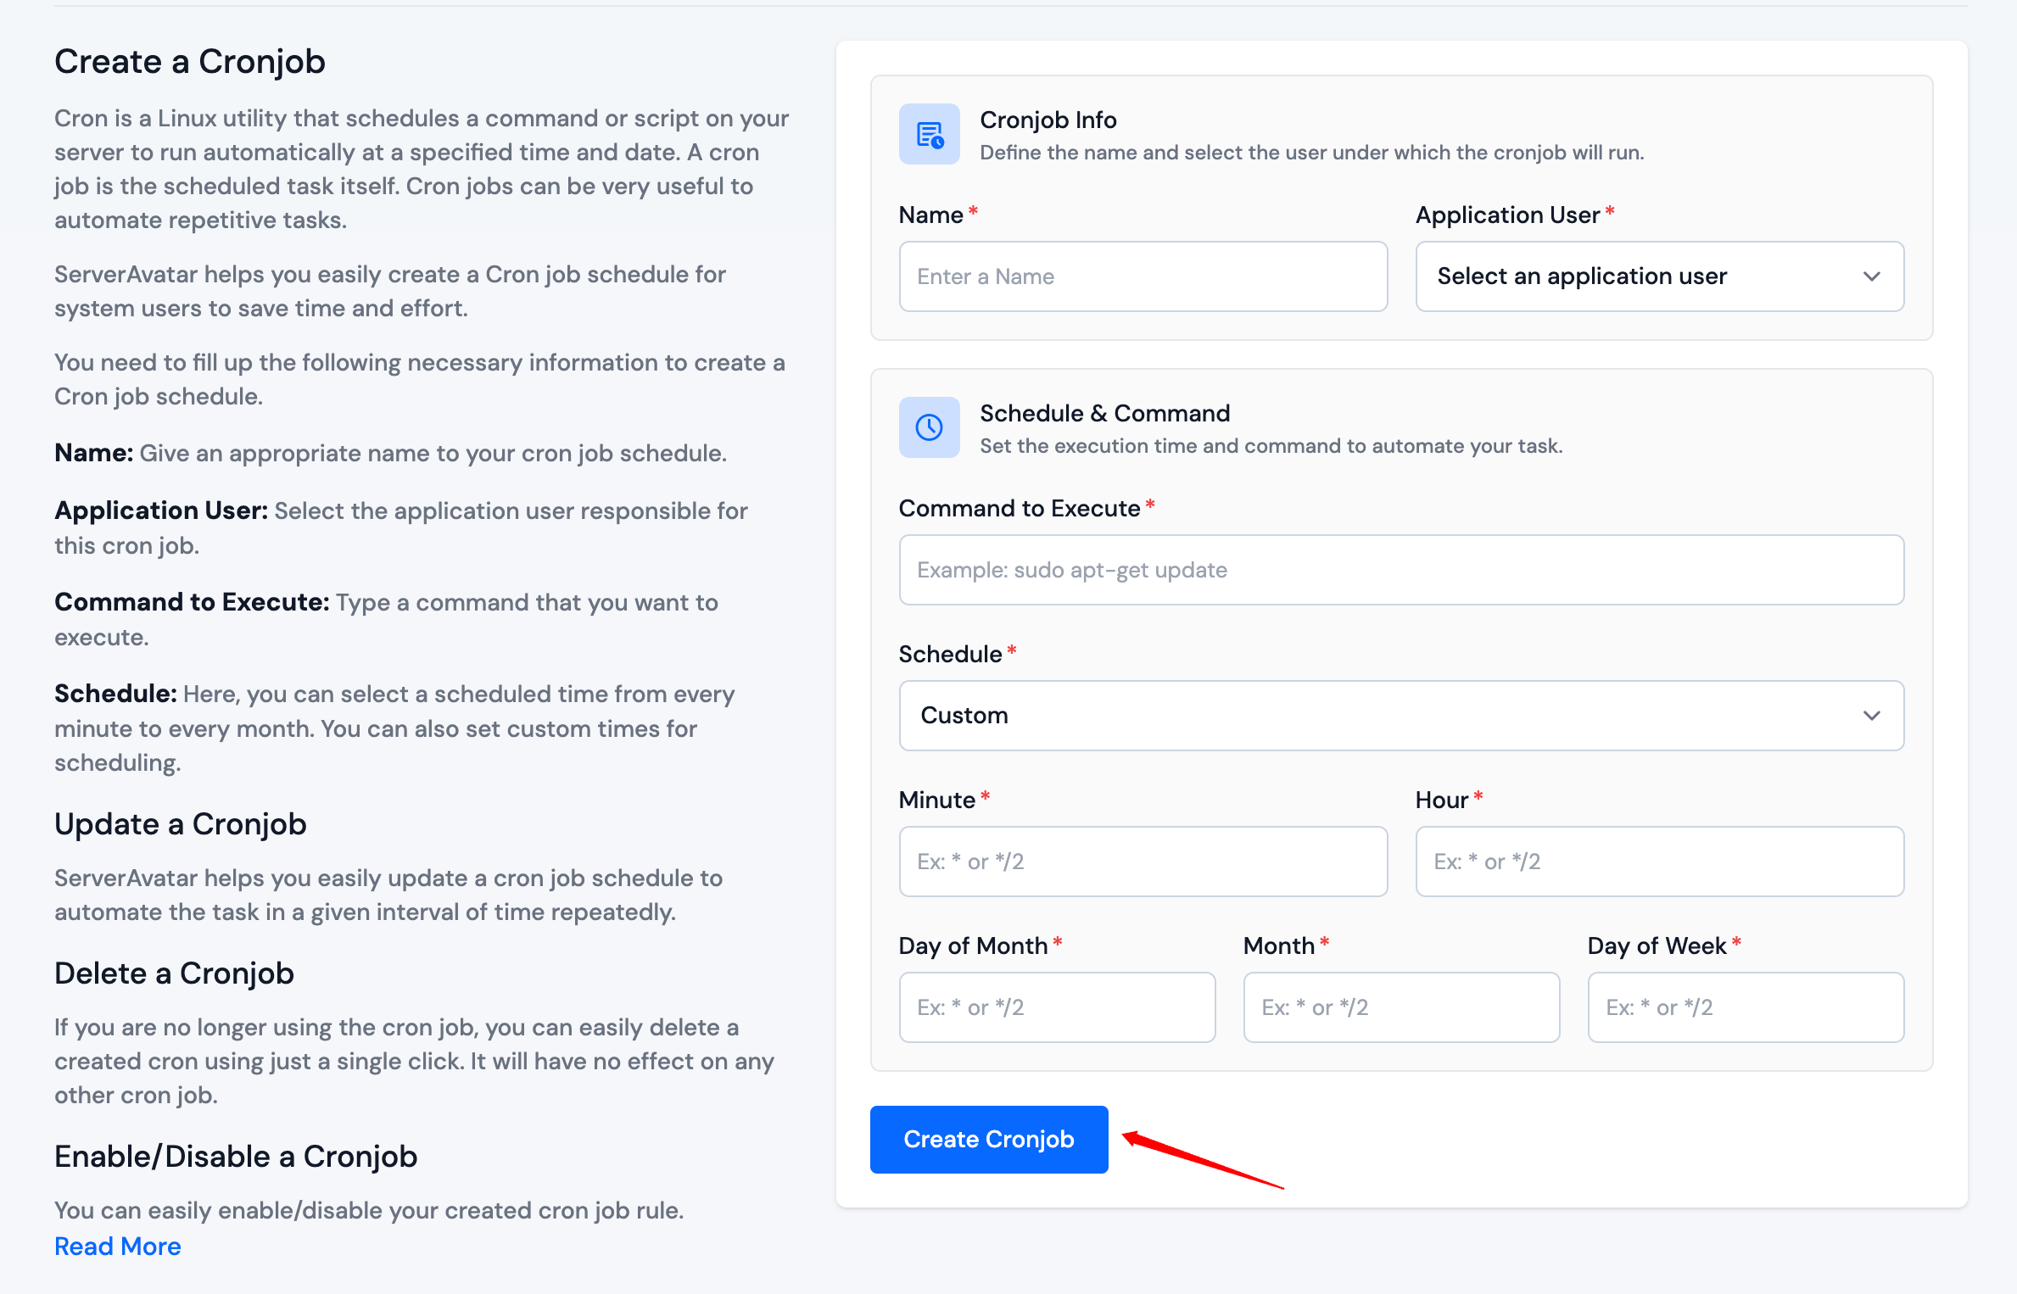Open the Read More link
The height and width of the screenshot is (1294, 2017).
[x=118, y=1246]
